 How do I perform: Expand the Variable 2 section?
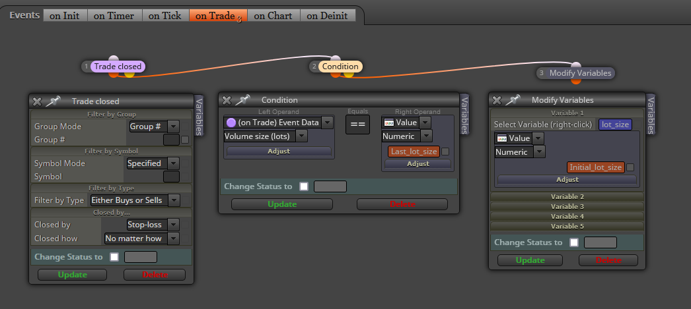click(x=567, y=196)
